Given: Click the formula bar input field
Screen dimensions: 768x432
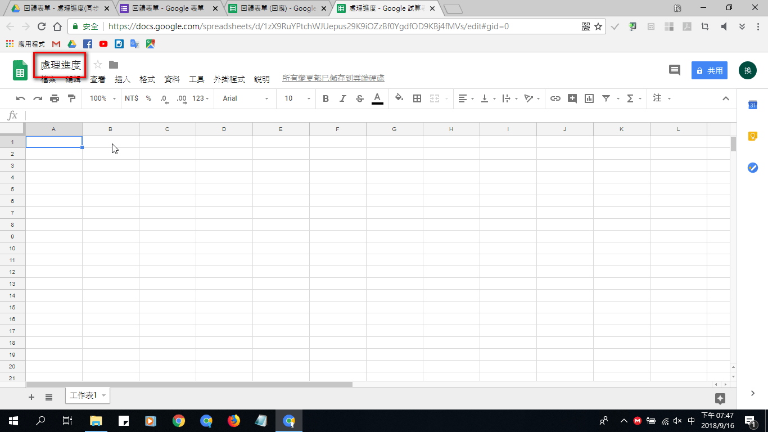Looking at the screenshot, I should (x=377, y=115).
